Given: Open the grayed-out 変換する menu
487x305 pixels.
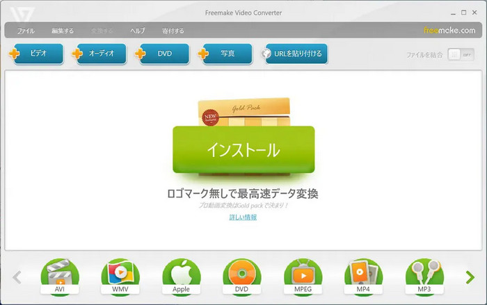Looking at the screenshot, I should coord(102,31).
